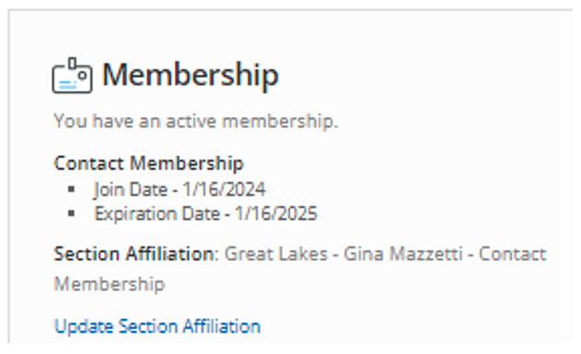581x354 pixels.
Task: Click the membership ID badge icon
Action: [72, 75]
